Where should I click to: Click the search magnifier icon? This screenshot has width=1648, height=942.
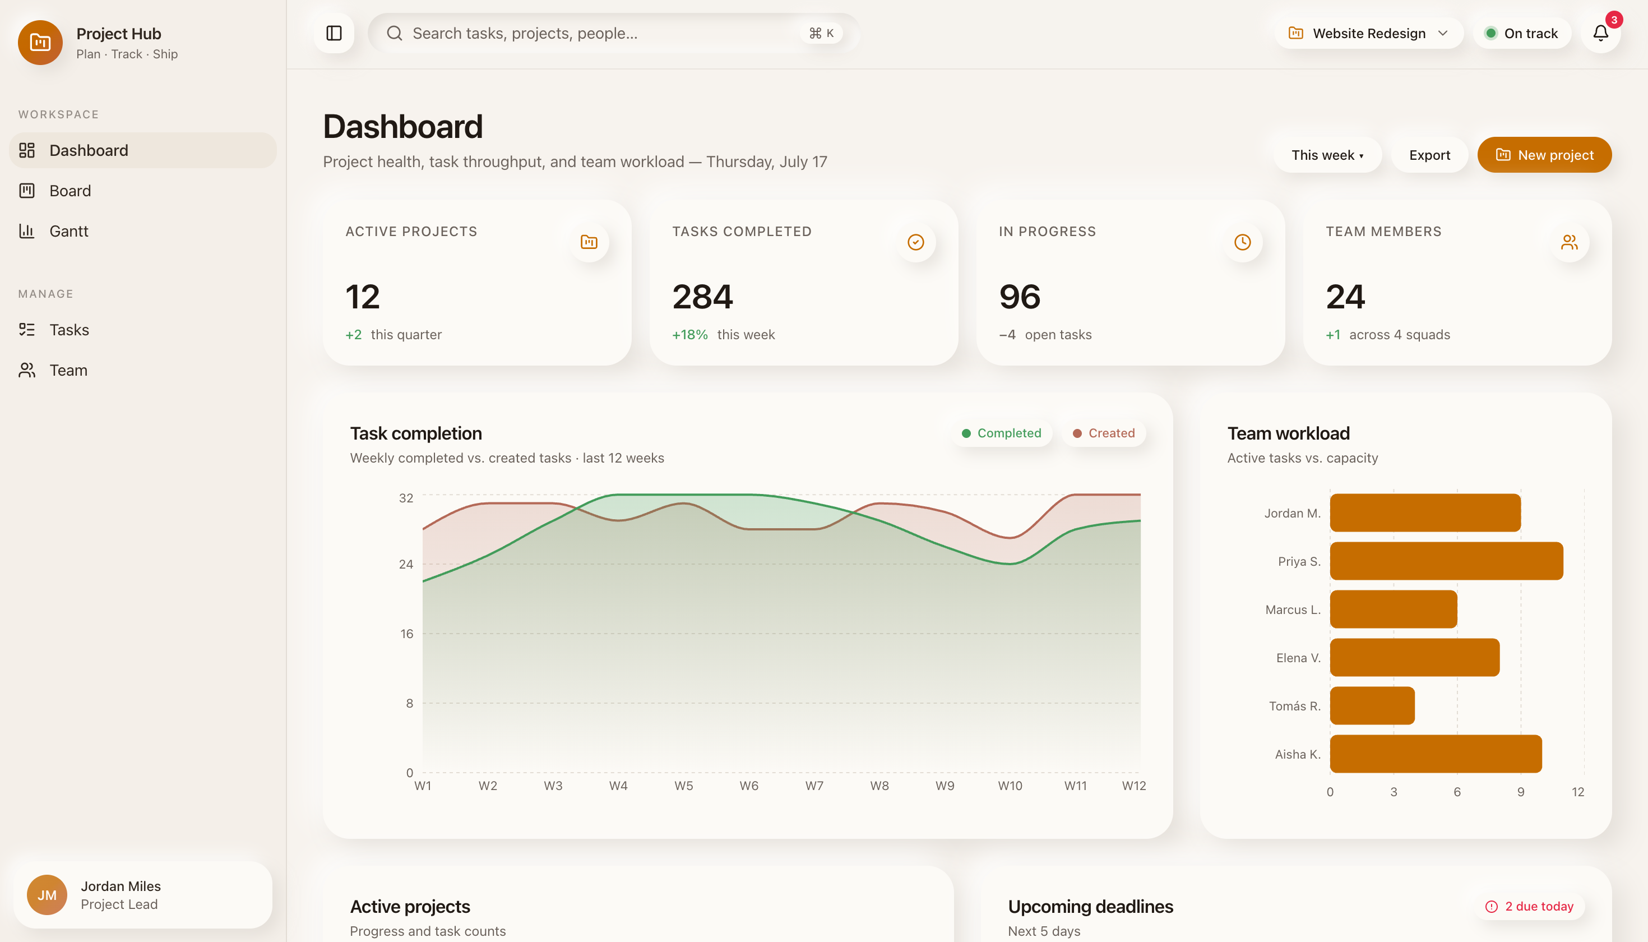pos(395,33)
